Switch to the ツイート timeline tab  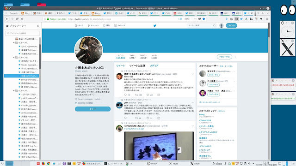point(120,65)
